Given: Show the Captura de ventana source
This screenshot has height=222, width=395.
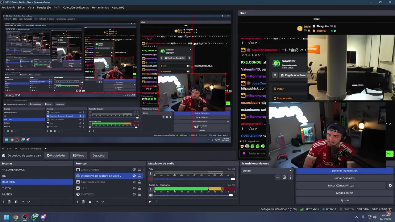Looking at the screenshot, I should pos(134,182).
